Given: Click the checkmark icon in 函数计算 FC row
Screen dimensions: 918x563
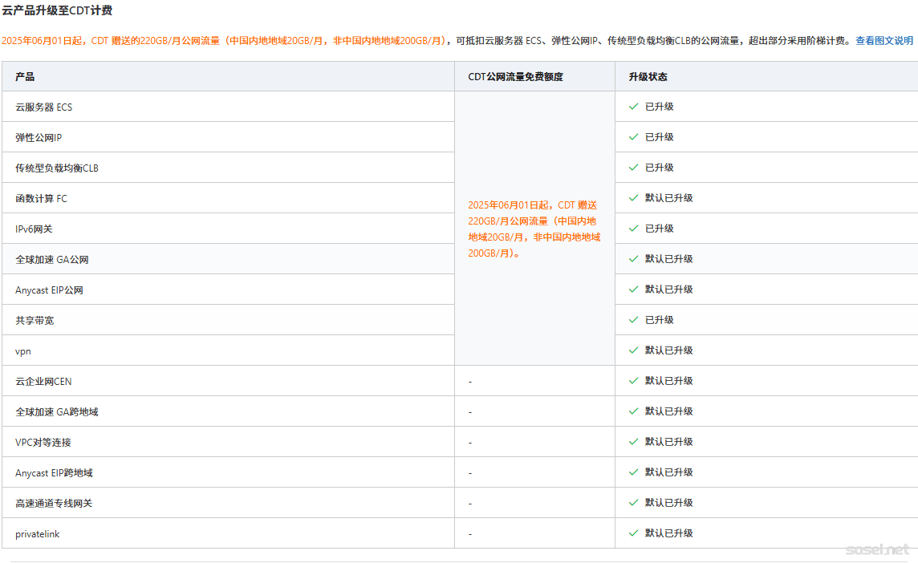Looking at the screenshot, I should [x=633, y=198].
